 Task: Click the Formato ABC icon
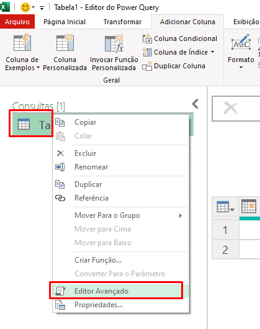(x=241, y=42)
